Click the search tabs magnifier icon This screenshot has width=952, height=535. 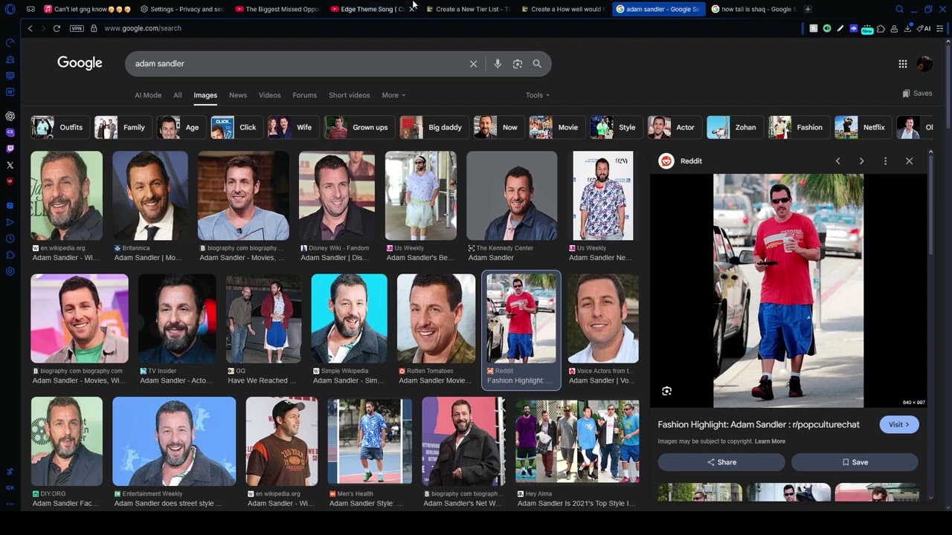point(899,9)
